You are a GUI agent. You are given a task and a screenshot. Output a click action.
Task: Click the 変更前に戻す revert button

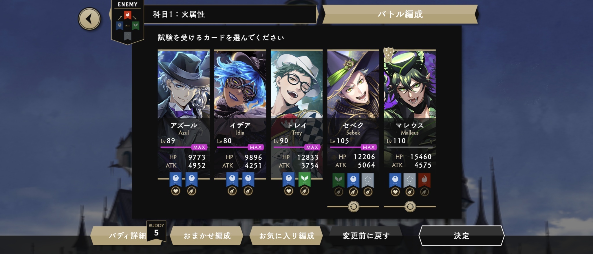pyautogui.click(x=366, y=236)
